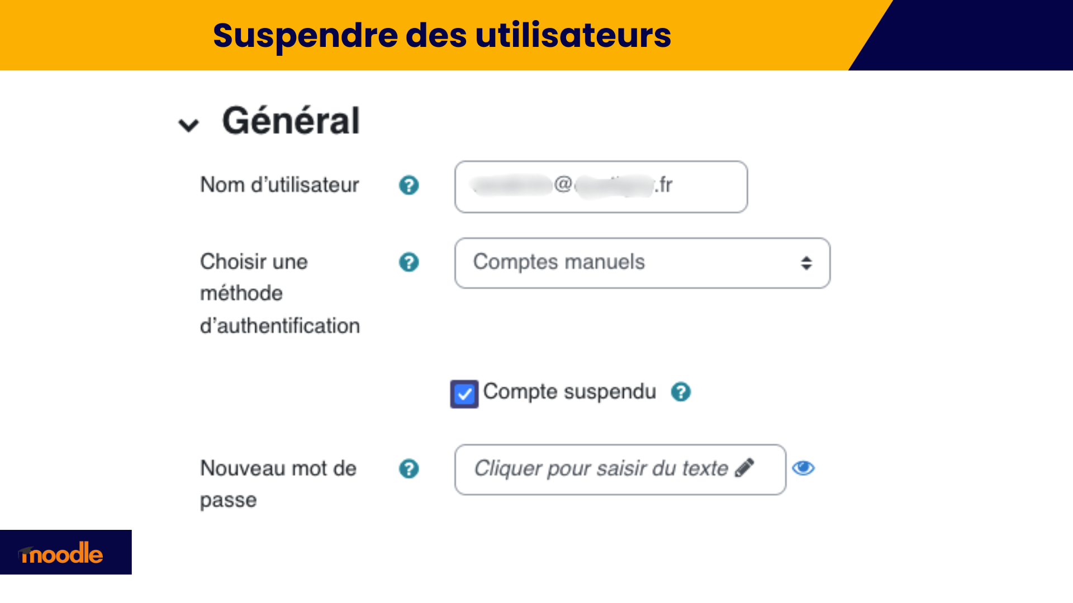Open the Comptes manuels dropdown
Viewport: 1073px width, 603px height.
pos(642,263)
